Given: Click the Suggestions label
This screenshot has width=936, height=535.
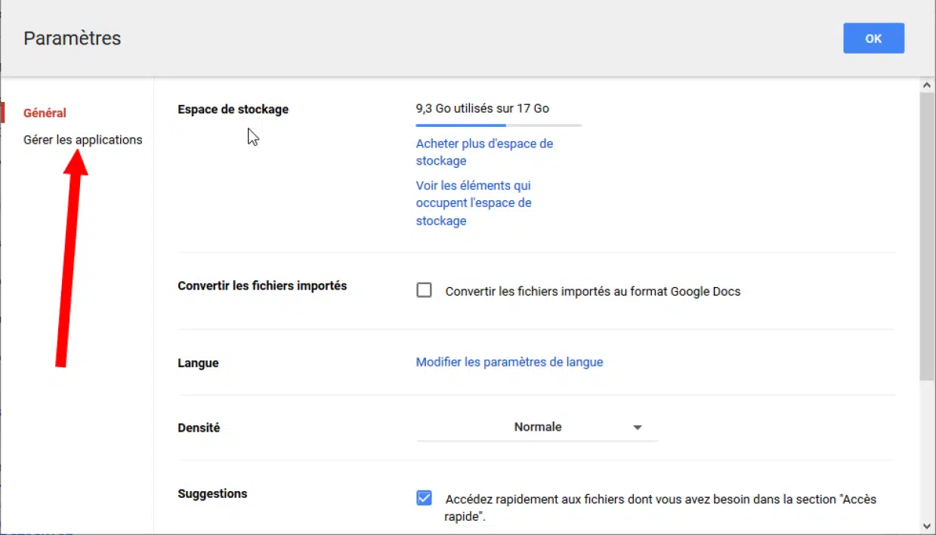Looking at the screenshot, I should [212, 493].
